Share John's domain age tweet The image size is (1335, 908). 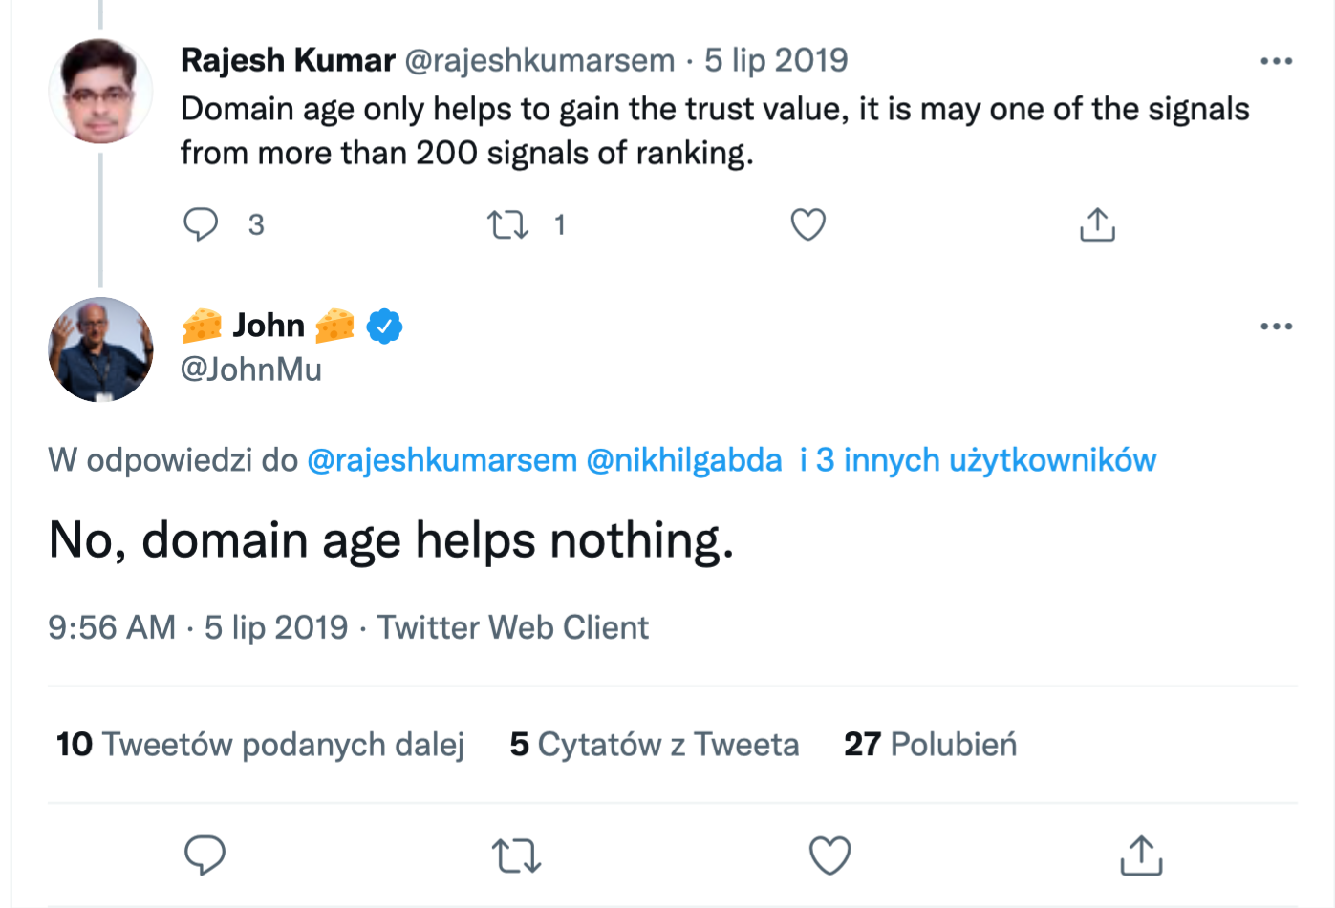coord(1141,855)
